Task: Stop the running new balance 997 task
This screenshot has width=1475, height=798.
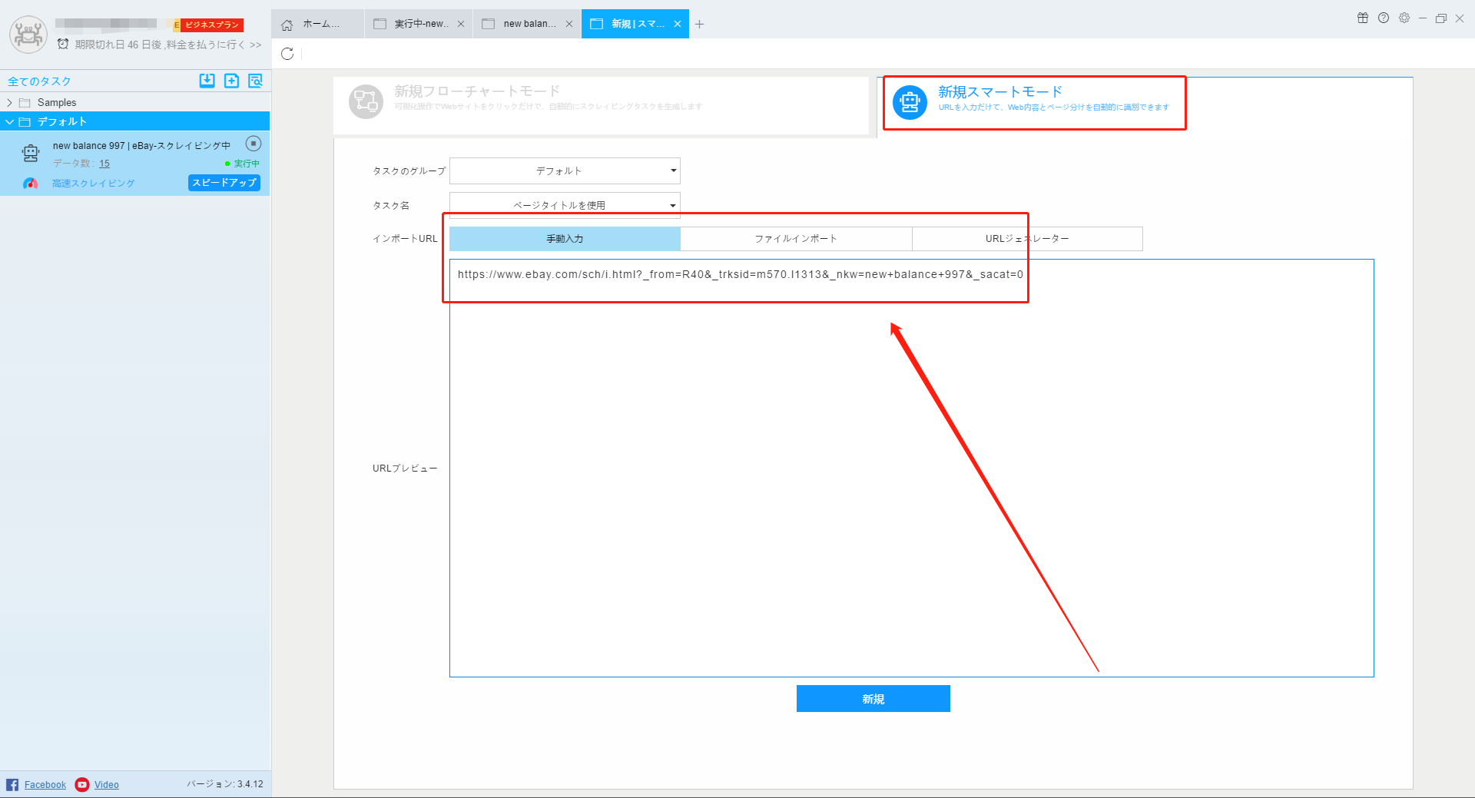Action: tap(254, 144)
